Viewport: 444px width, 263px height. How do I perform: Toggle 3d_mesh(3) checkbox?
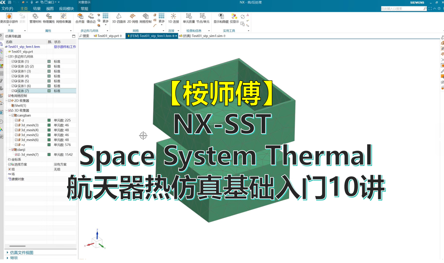(x=16, y=125)
